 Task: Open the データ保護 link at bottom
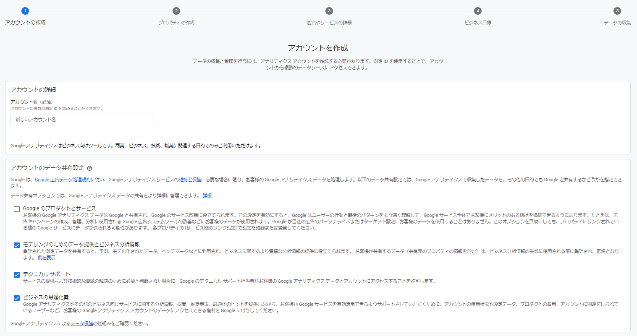coord(82,323)
